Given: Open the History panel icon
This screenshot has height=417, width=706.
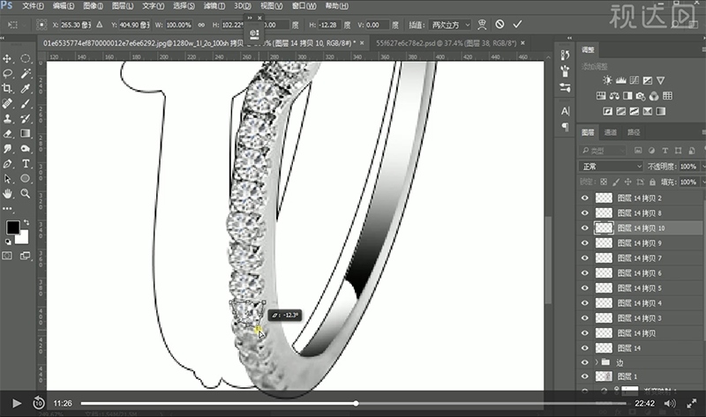Looking at the screenshot, I should [565, 56].
